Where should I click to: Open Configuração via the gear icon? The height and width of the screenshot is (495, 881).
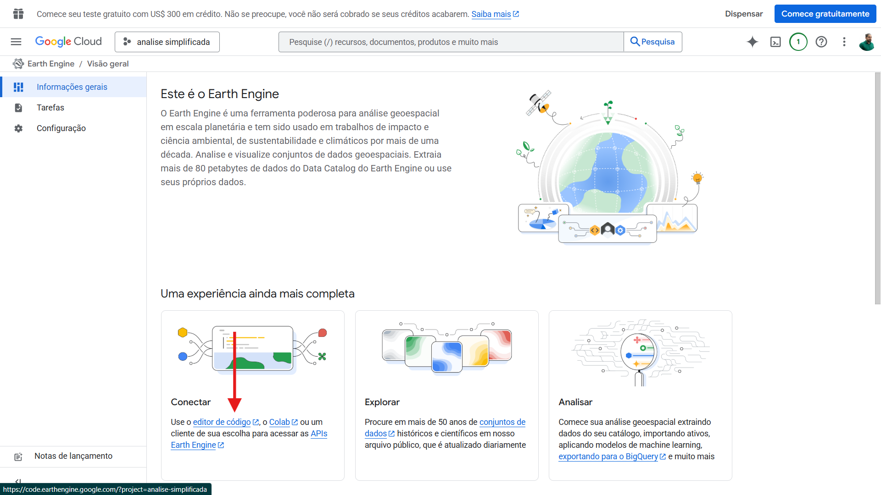coord(18,128)
